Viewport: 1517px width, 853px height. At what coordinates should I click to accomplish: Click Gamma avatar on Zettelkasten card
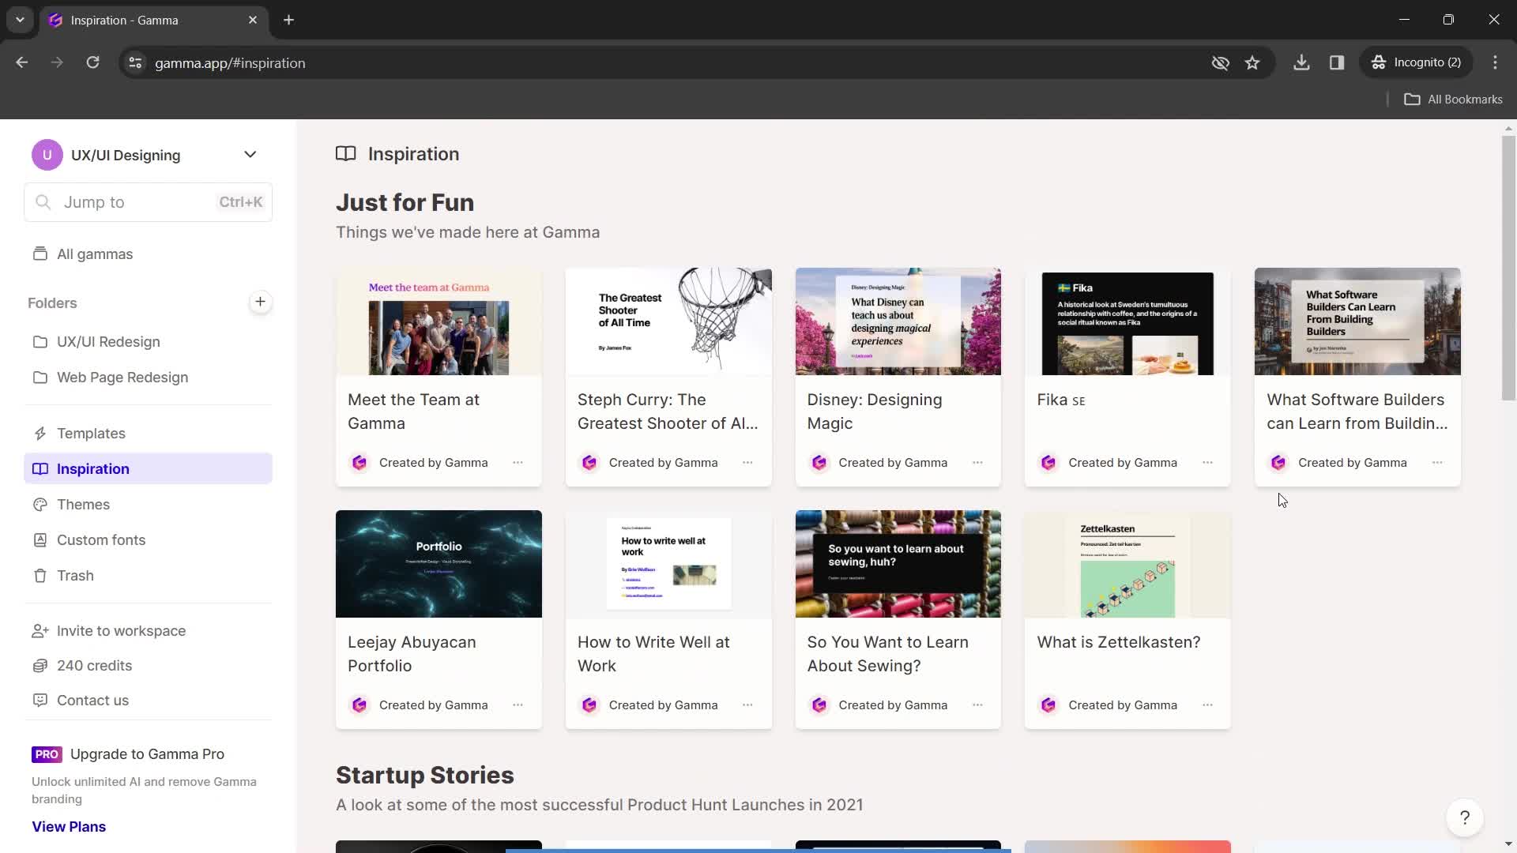(1048, 705)
